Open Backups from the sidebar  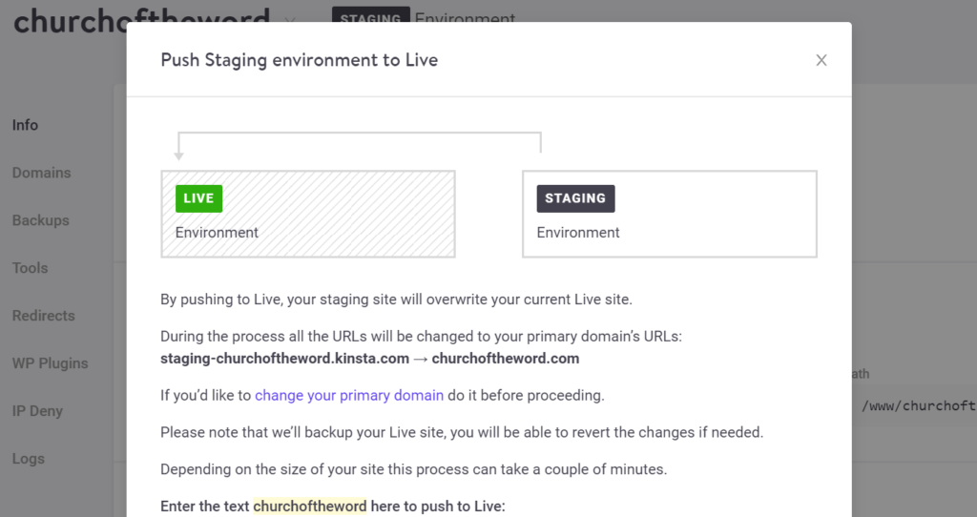(x=40, y=220)
